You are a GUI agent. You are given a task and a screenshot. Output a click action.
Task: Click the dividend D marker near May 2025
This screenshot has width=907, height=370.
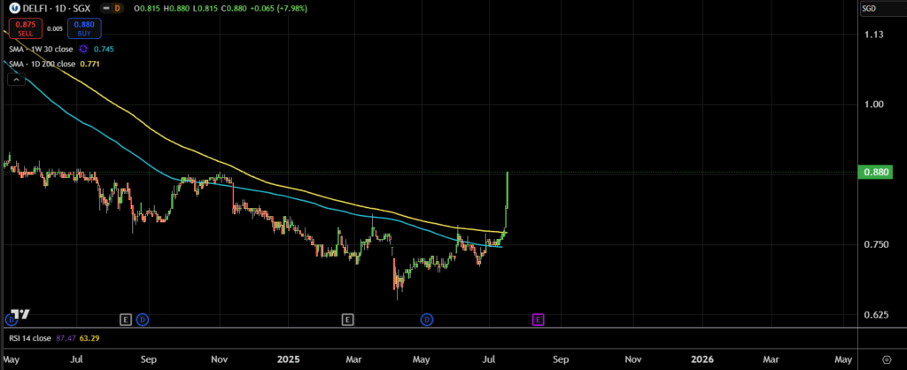(x=427, y=318)
